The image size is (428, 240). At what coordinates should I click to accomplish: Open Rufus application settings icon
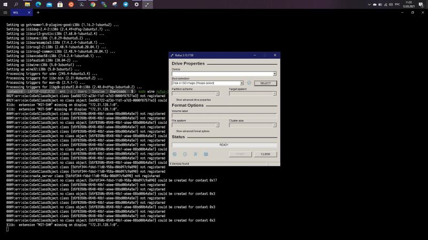pyautogui.click(x=195, y=154)
